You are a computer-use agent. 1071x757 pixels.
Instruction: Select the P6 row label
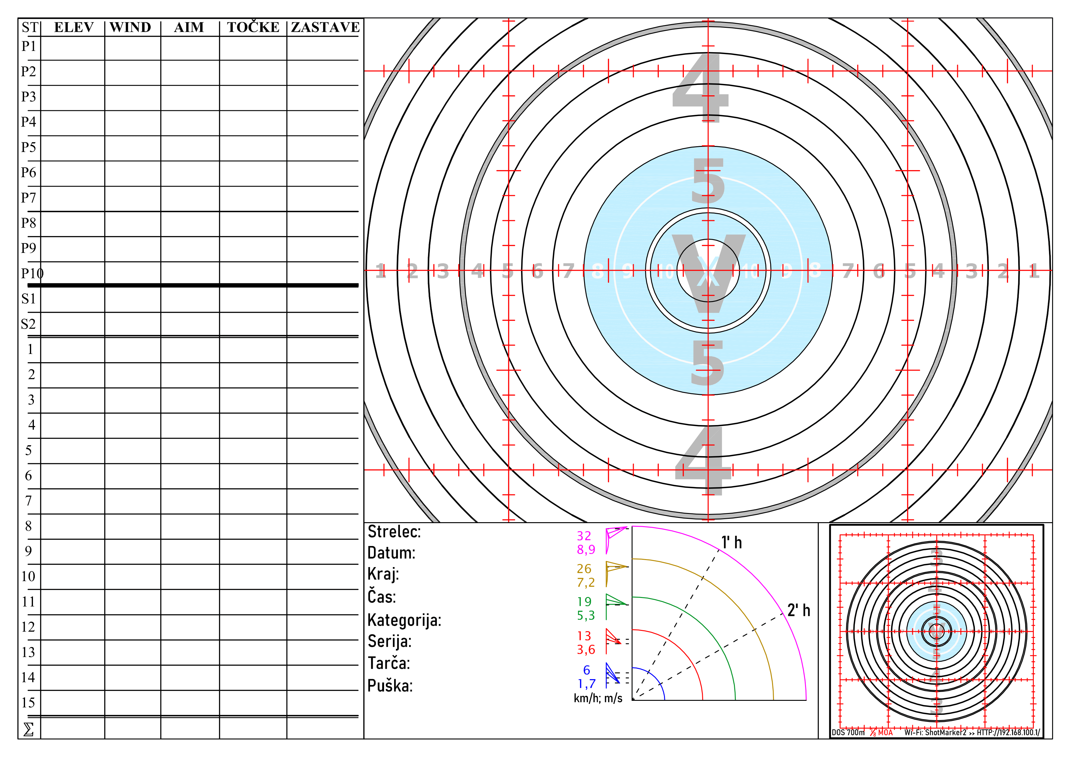28,173
